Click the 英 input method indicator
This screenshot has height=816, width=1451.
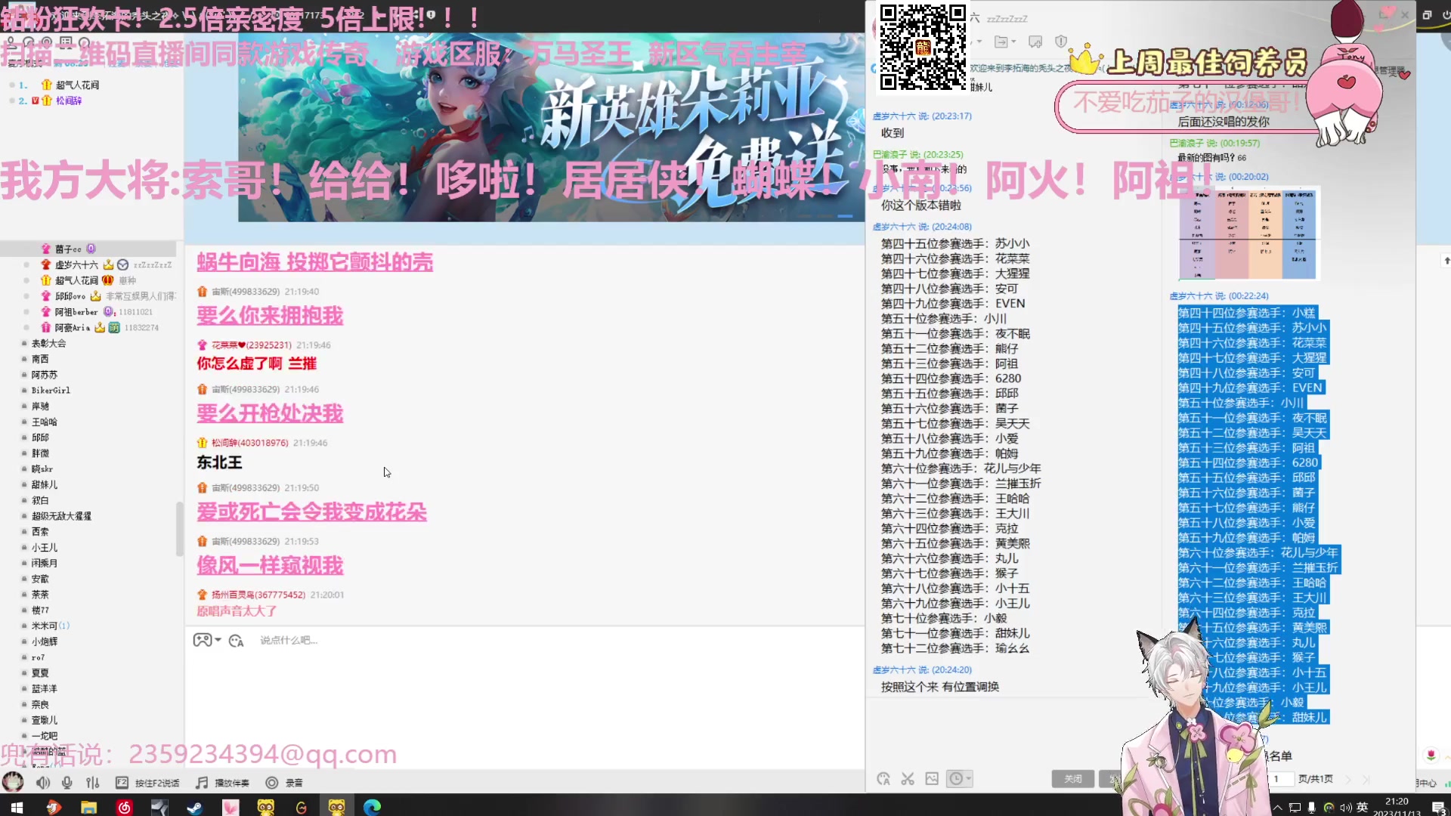(x=1362, y=807)
